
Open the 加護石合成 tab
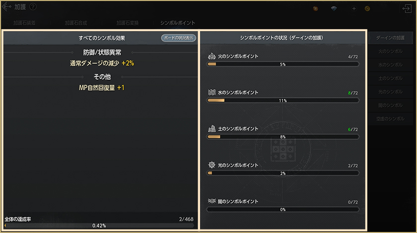click(75, 23)
